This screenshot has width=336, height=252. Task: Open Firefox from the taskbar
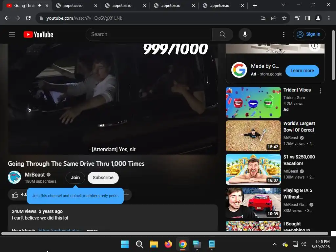[x=168, y=244]
